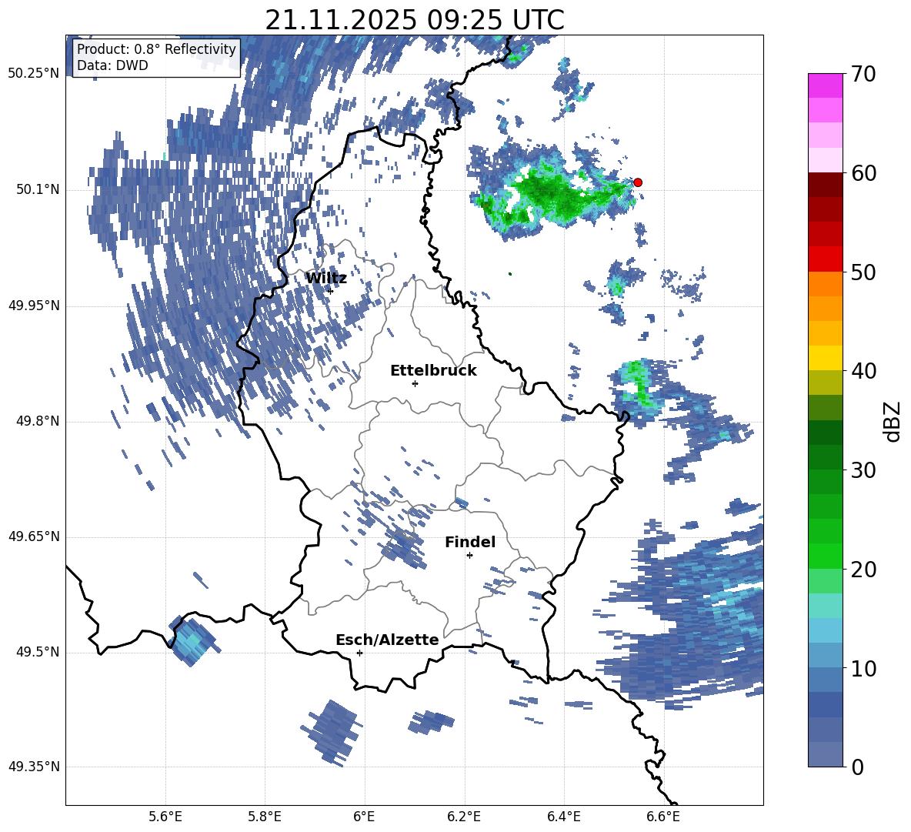This screenshot has width=911, height=832.
Task: Click the Ettelbruck city label
Action: (x=433, y=371)
